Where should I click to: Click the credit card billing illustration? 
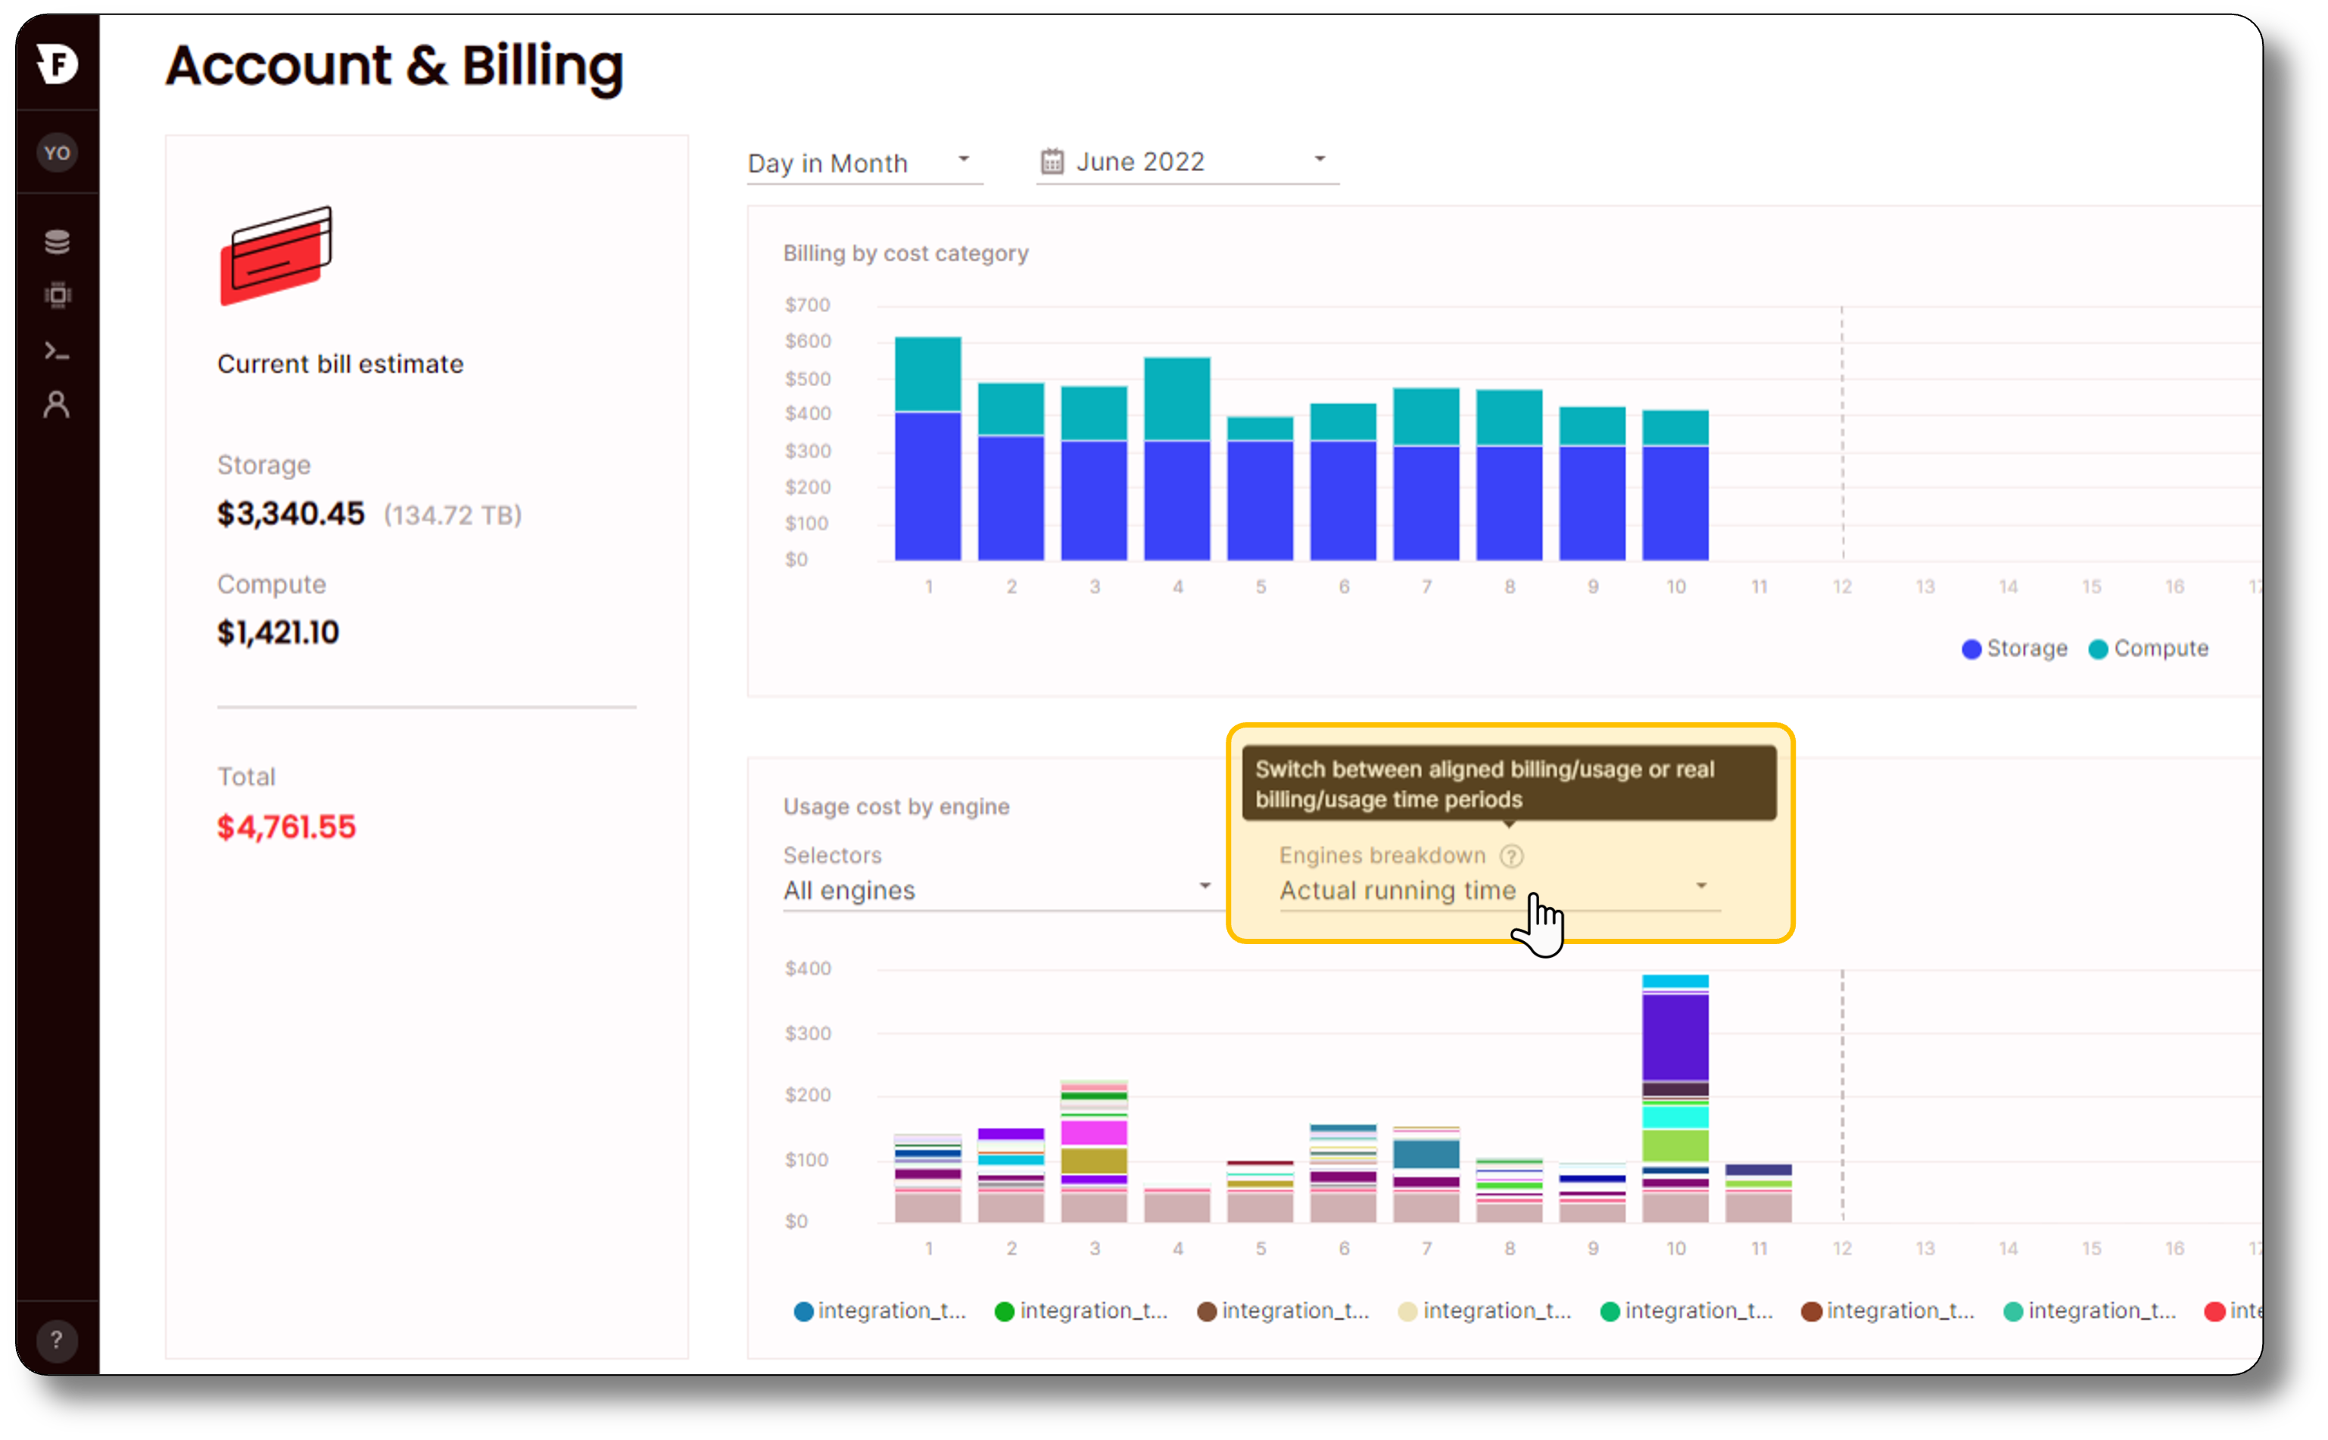pyautogui.click(x=276, y=255)
